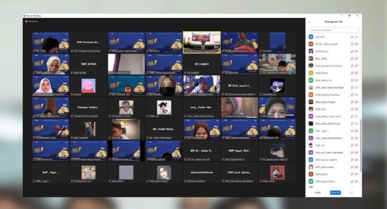The image size is (387, 209).
Task: Click video-off camera icon beside SMP_Mifari
Action: (356, 174)
